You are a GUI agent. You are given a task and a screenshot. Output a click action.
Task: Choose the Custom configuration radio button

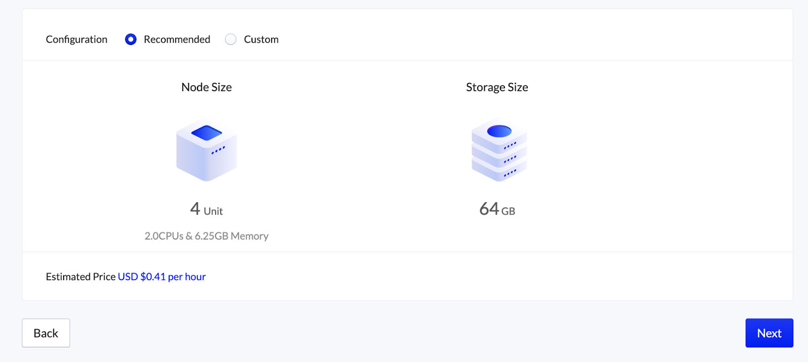(231, 39)
